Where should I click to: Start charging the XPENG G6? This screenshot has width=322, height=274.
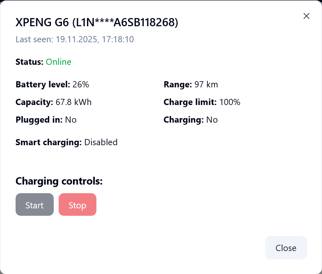pyautogui.click(x=34, y=205)
